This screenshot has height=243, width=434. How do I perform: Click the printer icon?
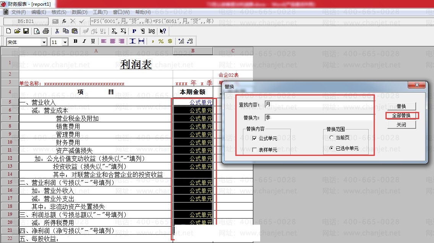tap(46, 31)
